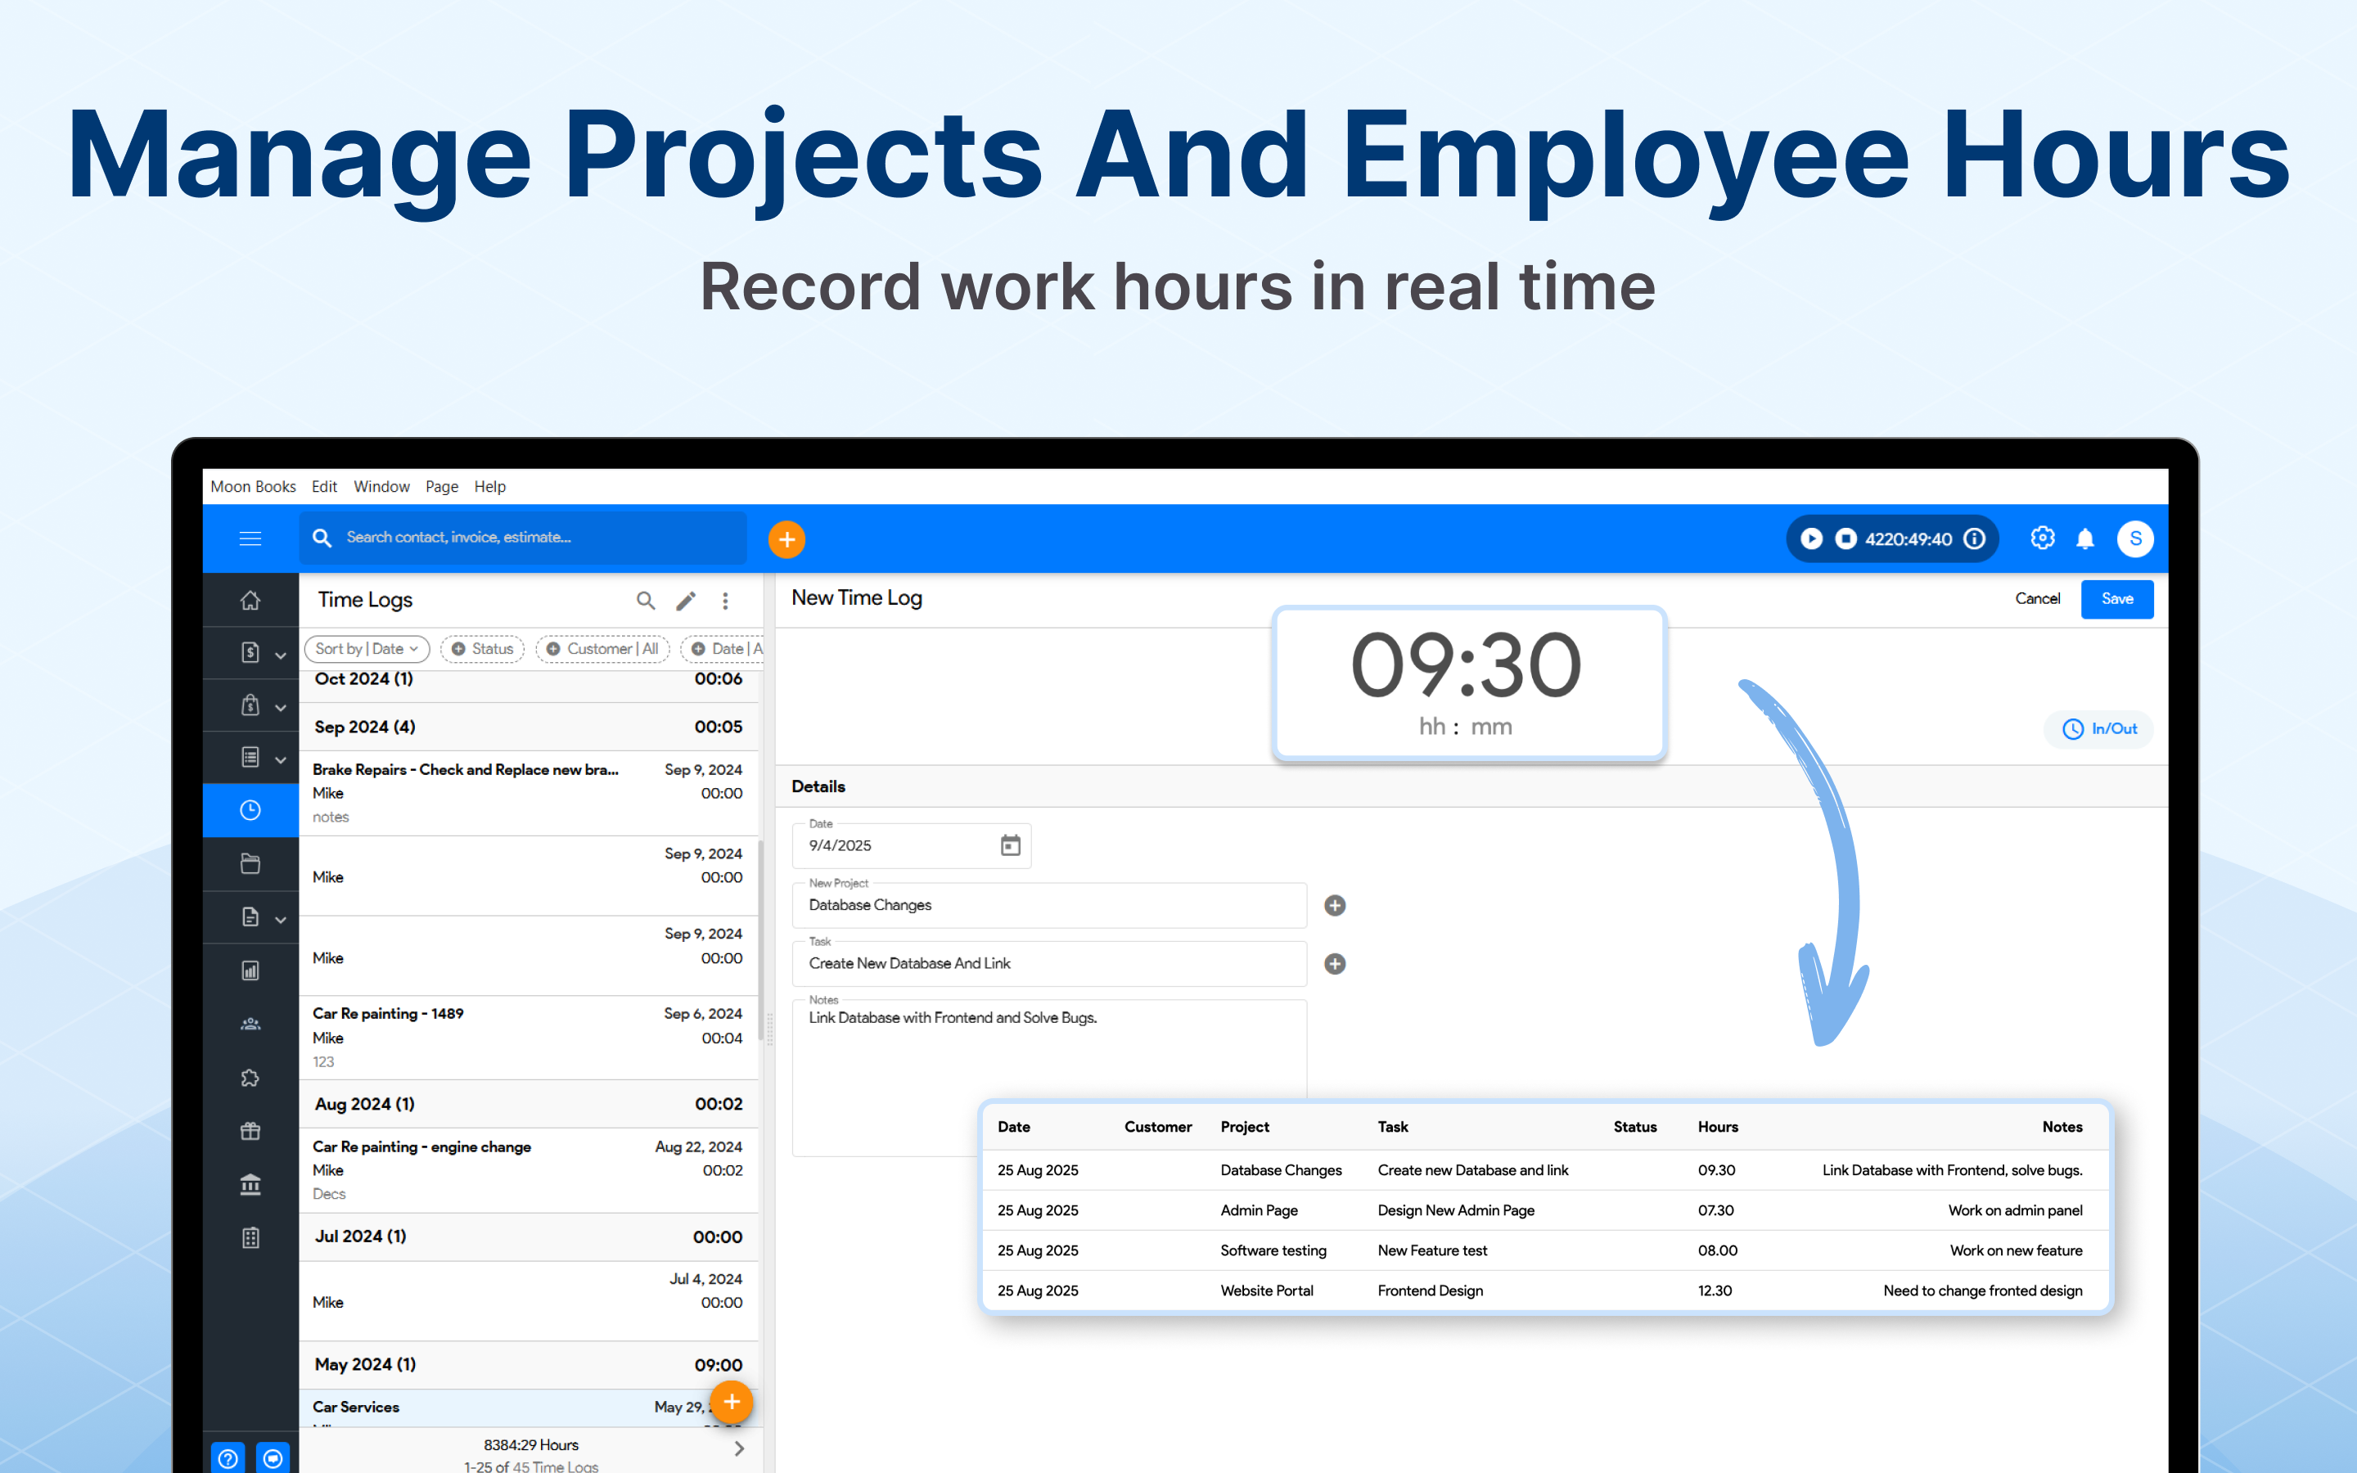This screenshot has width=2357, height=1473.
Task: Toggle the Status filter chip
Action: click(482, 649)
